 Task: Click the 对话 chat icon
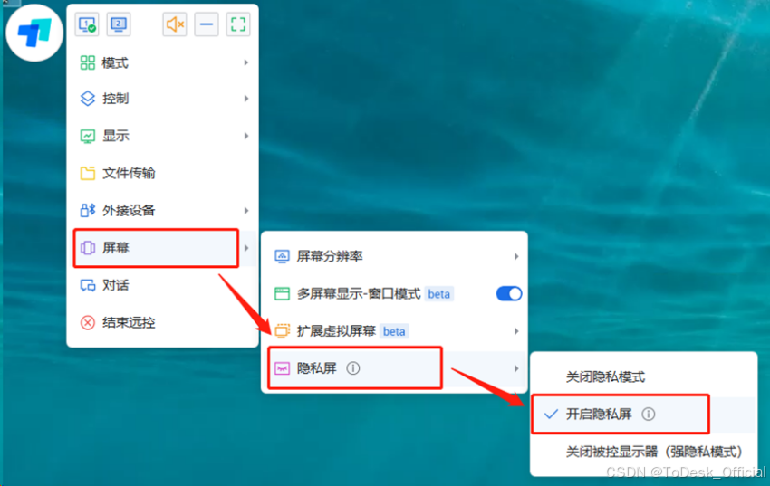pyautogui.click(x=87, y=285)
